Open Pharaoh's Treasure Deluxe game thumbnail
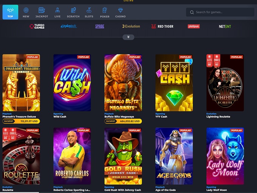The height and width of the screenshot is (193, 257). (x=21, y=83)
